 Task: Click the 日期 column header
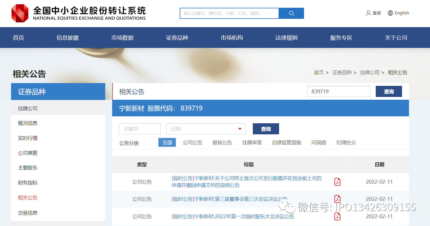379,165
